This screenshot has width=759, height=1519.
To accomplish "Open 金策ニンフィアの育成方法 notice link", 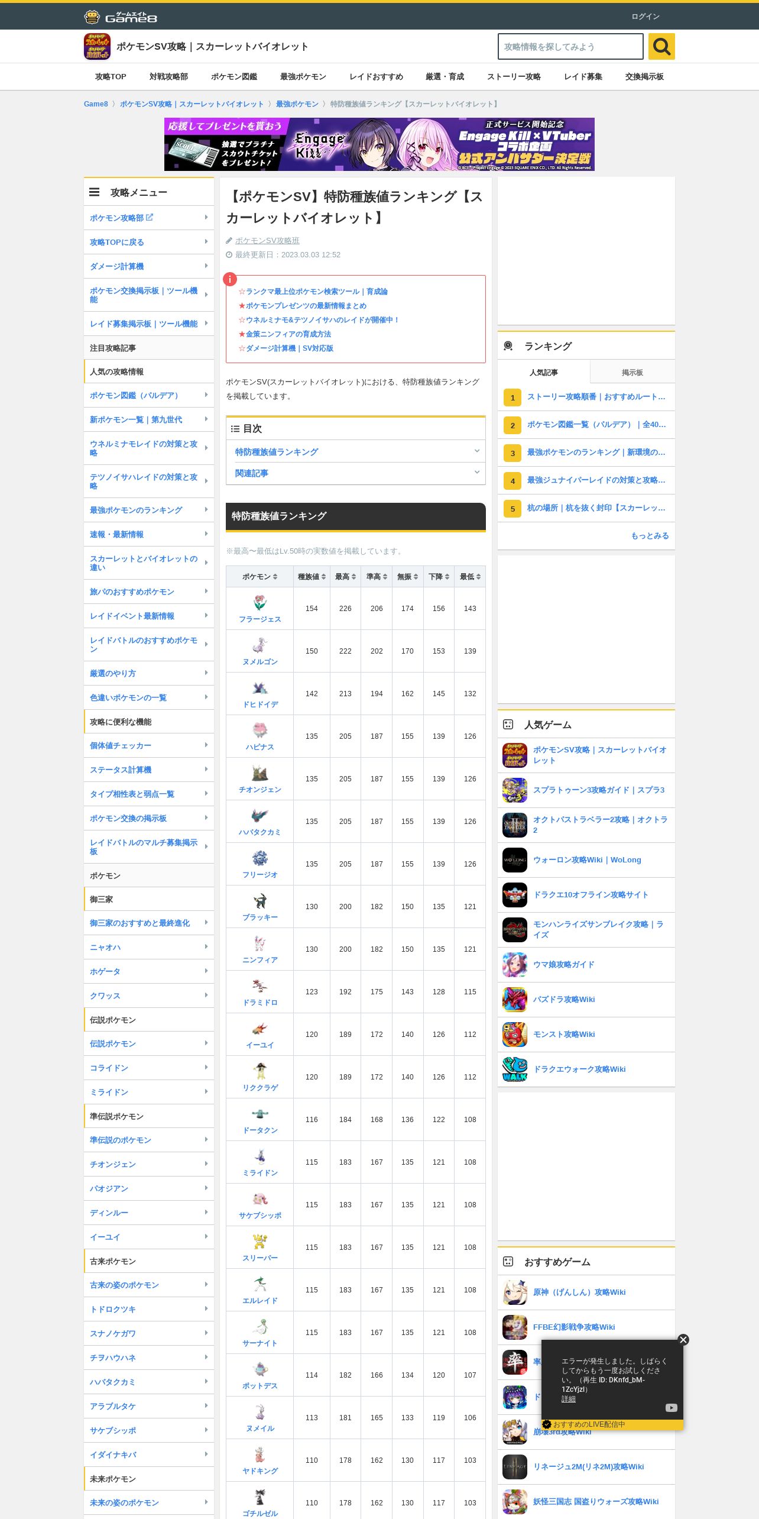I will (x=288, y=334).
